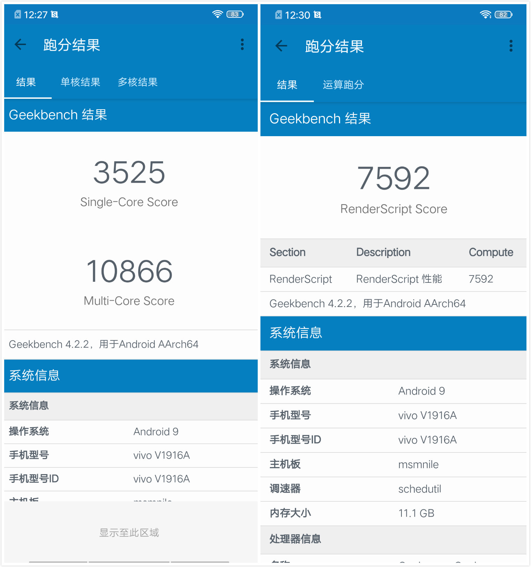Image resolution: width=531 pixels, height=567 pixels.
Task: Tap battery 82 indicator in right status bar
Action: pyautogui.click(x=504, y=15)
